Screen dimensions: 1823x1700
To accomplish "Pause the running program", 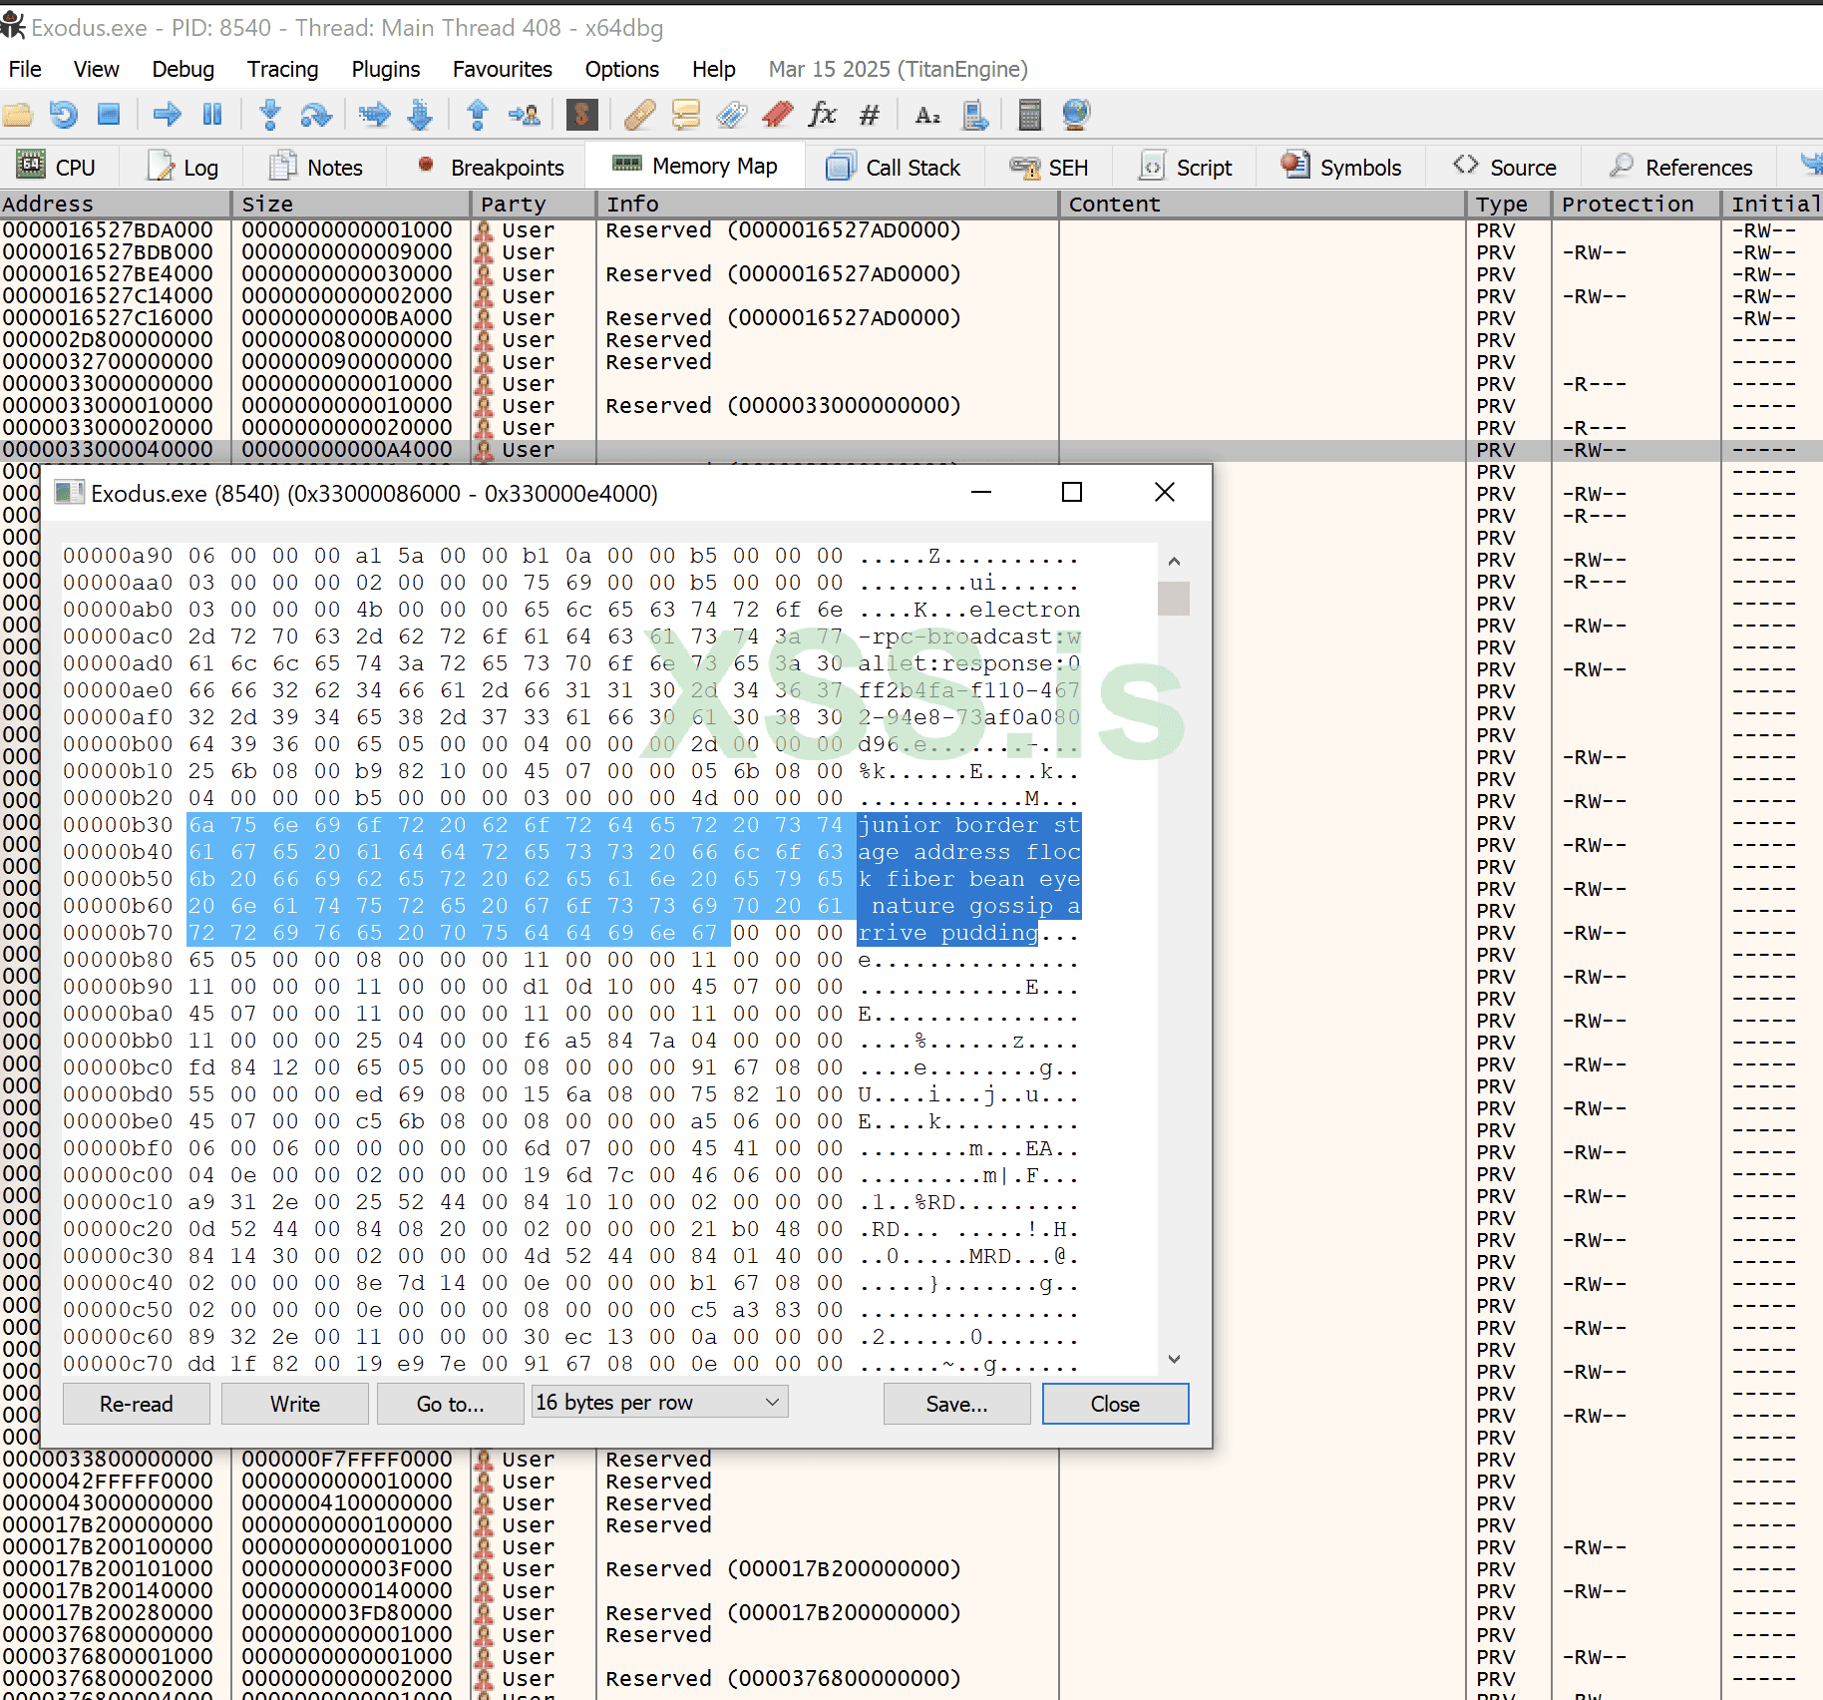I will tap(212, 114).
